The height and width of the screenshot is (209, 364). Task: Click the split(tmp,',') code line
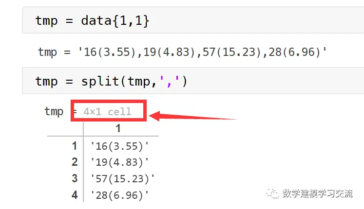111,82
